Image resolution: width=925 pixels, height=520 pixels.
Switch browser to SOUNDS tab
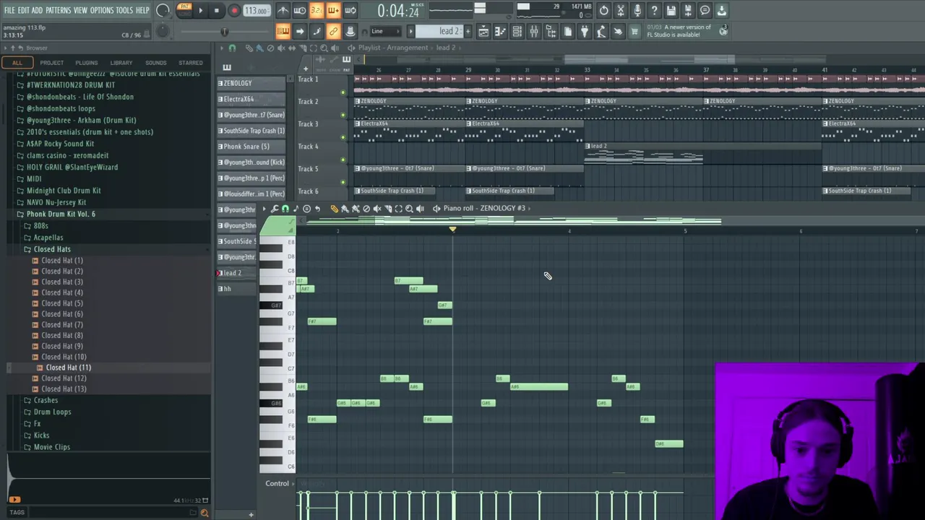coord(155,63)
